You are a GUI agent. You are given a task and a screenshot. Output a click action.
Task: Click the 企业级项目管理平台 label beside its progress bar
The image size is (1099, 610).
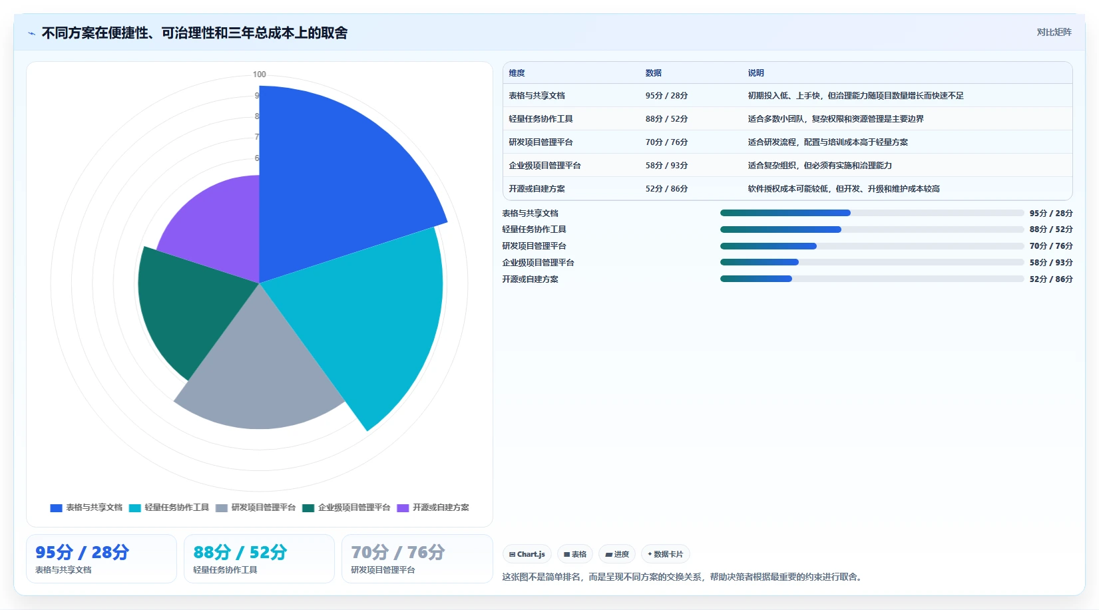click(539, 263)
